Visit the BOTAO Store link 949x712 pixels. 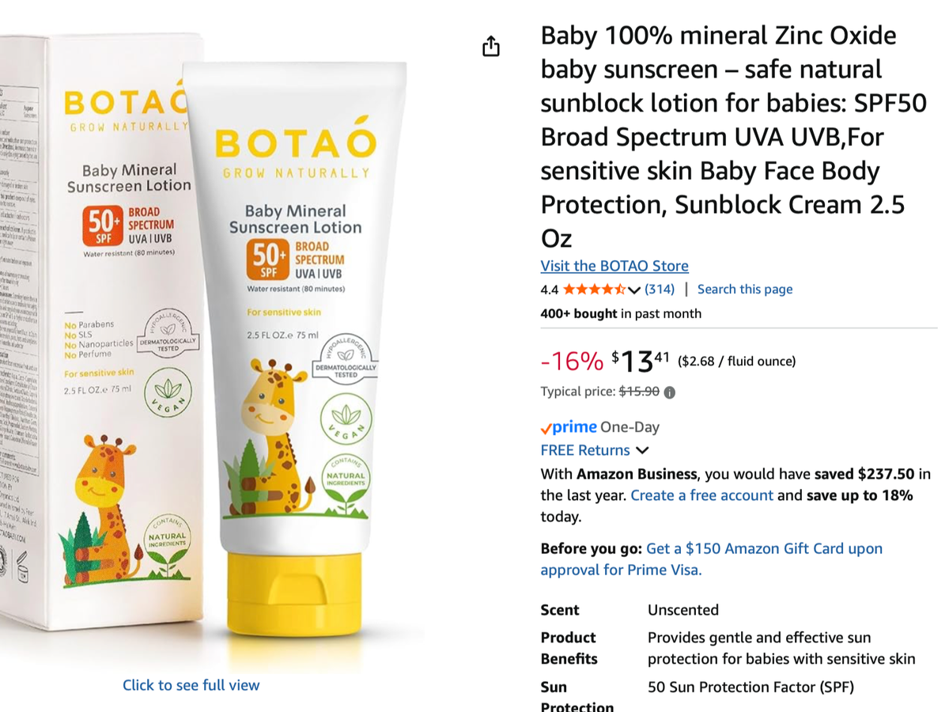click(x=614, y=266)
